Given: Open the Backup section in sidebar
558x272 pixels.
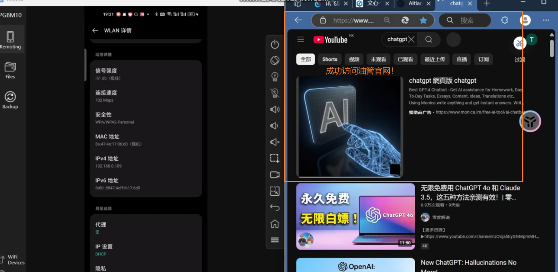Looking at the screenshot, I should pyautogui.click(x=10, y=100).
